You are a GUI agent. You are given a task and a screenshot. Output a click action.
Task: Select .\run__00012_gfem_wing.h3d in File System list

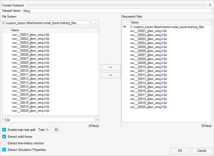pos(30,79)
